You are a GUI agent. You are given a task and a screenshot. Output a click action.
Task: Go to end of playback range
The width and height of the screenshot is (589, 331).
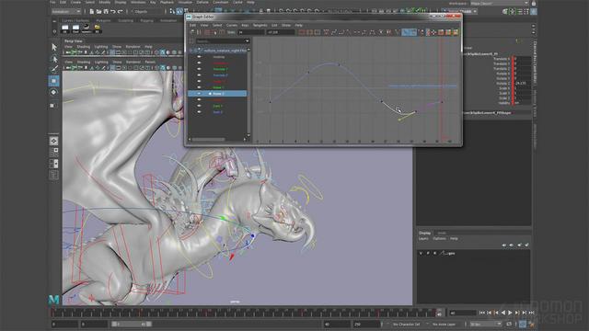(531, 313)
